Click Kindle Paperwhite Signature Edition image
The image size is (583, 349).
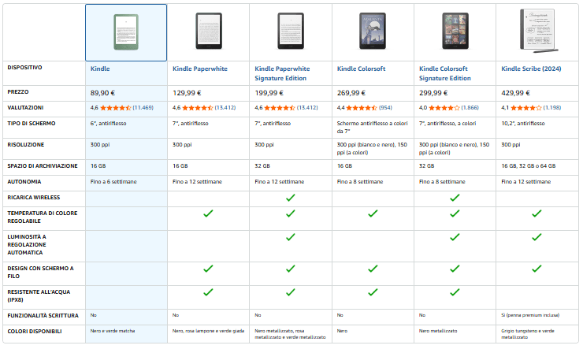[x=290, y=33]
